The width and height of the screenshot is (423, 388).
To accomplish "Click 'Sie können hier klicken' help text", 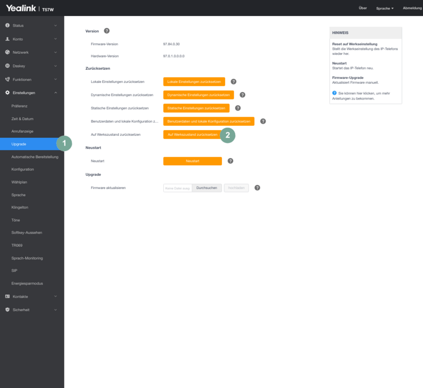I will coord(361,96).
